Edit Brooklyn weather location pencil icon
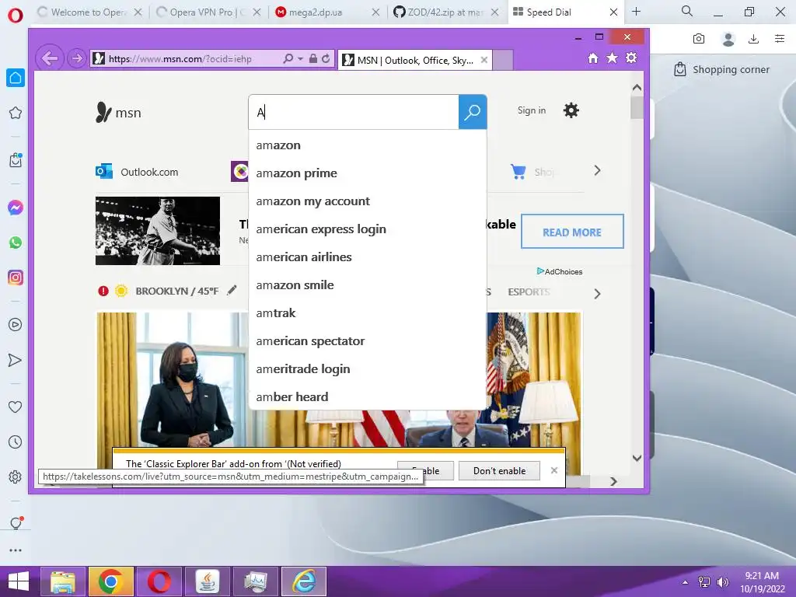 232,291
